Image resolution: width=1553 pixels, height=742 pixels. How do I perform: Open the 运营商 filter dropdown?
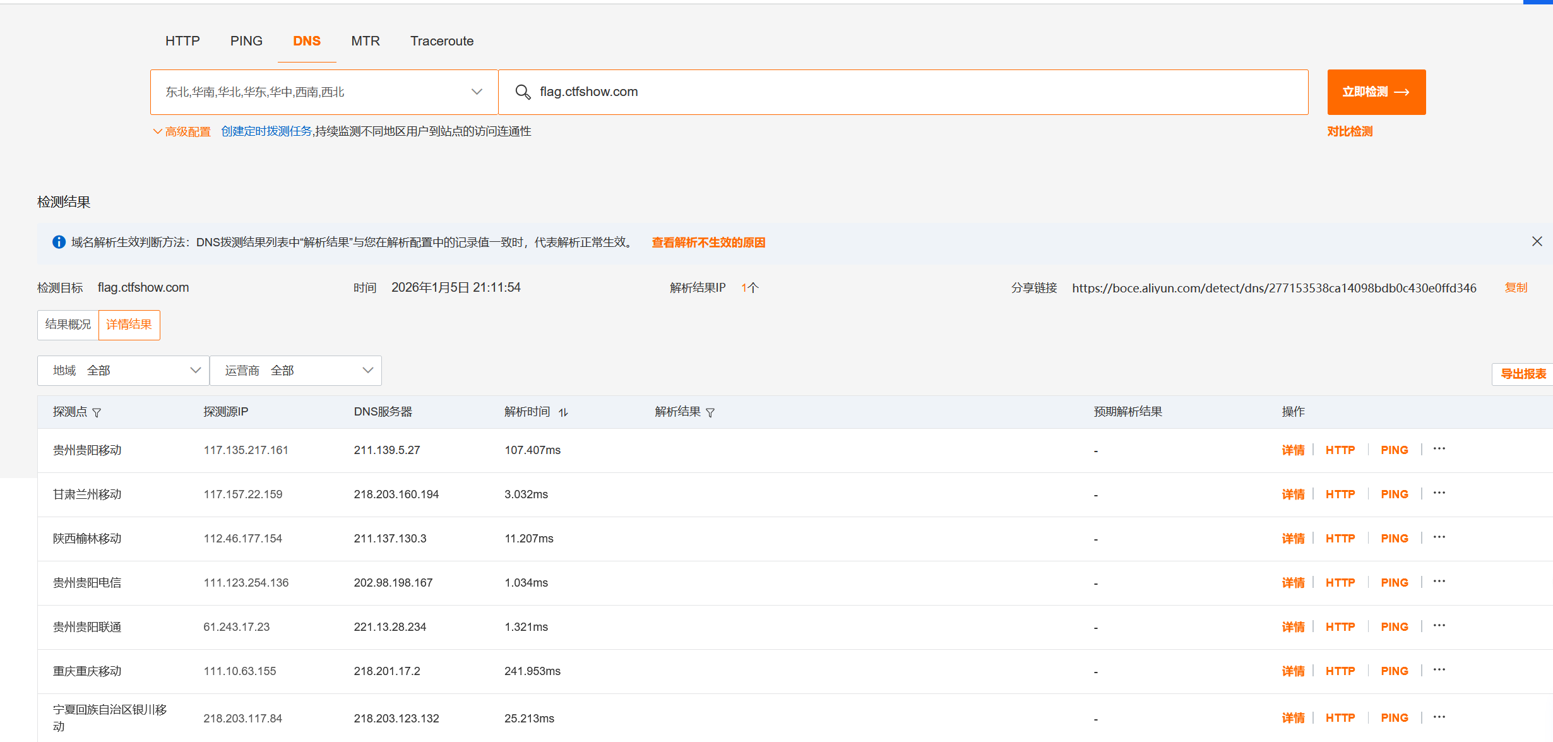point(295,371)
